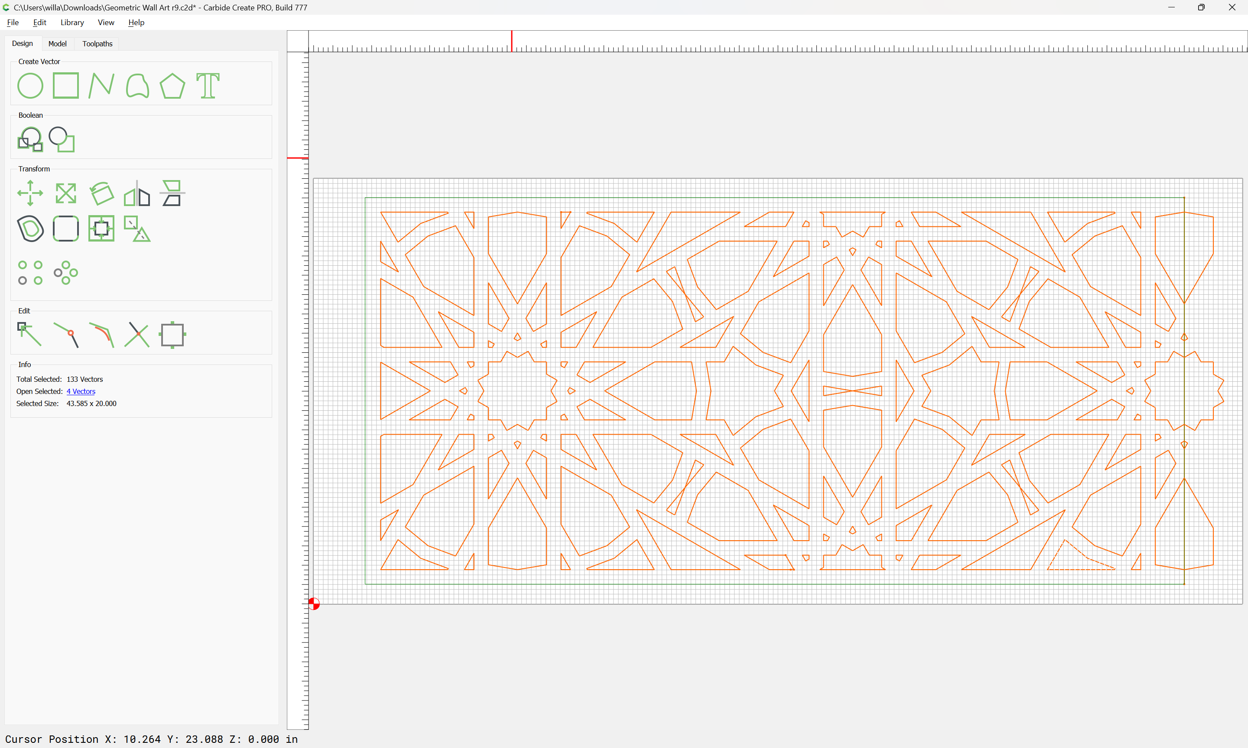Choose the Polyline vector tool
1248x748 pixels.
[101, 86]
